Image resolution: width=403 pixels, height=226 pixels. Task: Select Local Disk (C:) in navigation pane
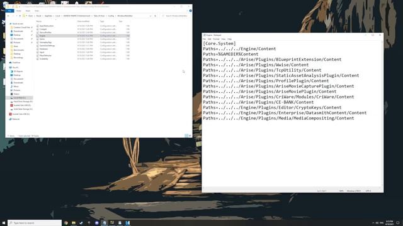[x=20, y=98]
